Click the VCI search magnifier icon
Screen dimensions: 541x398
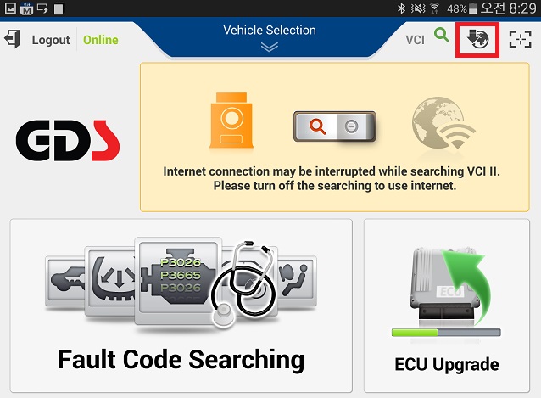click(x=441, y=35)
